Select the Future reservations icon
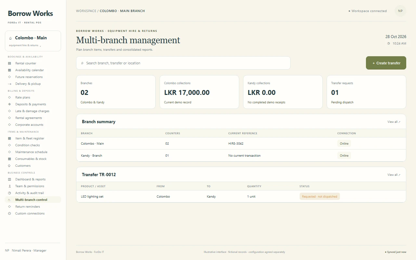 click(x=9, y=77)
